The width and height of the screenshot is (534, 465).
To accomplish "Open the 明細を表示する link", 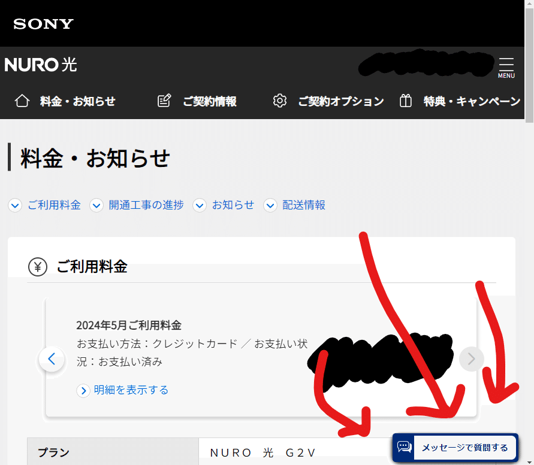I will point(131,390).
